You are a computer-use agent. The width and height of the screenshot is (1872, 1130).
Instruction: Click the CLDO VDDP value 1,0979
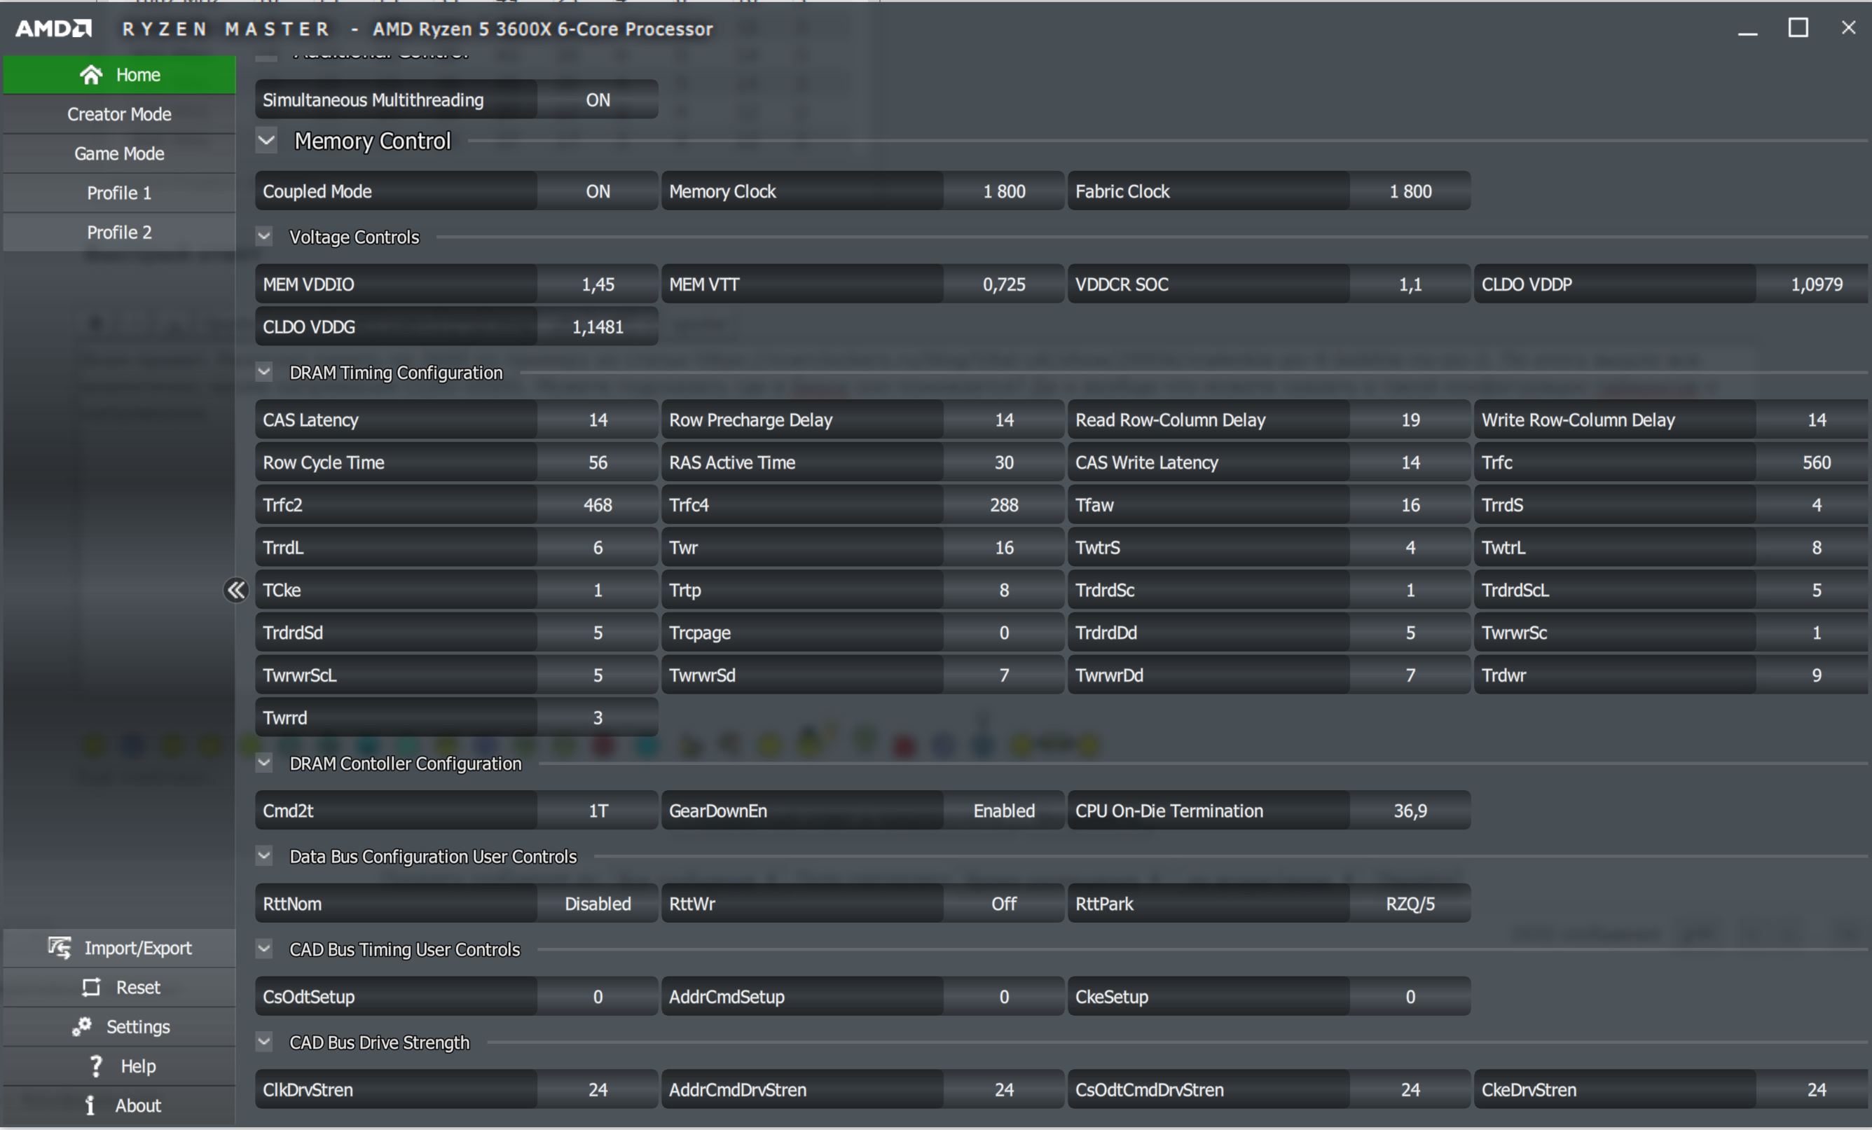[x=1812, y=284]
